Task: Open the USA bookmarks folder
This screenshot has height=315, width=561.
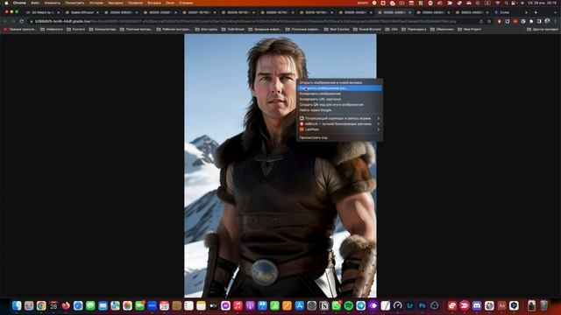Action: (x=392, y=29)
